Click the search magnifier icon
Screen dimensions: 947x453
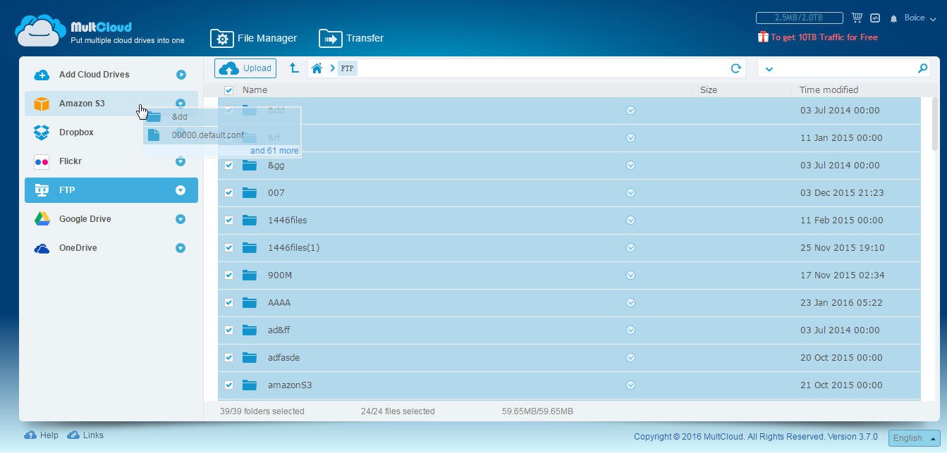tap(922, 68)
